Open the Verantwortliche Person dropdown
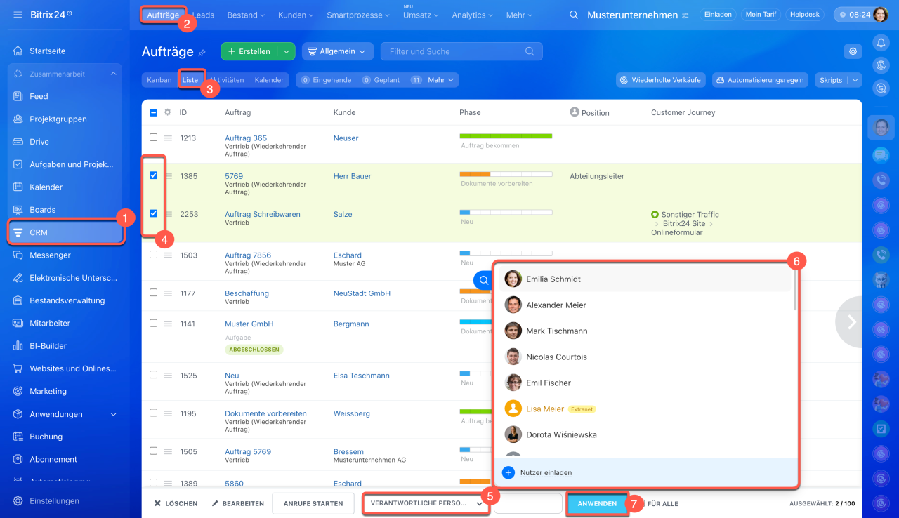Screen dimensions: 899x518 coord(425,503)
